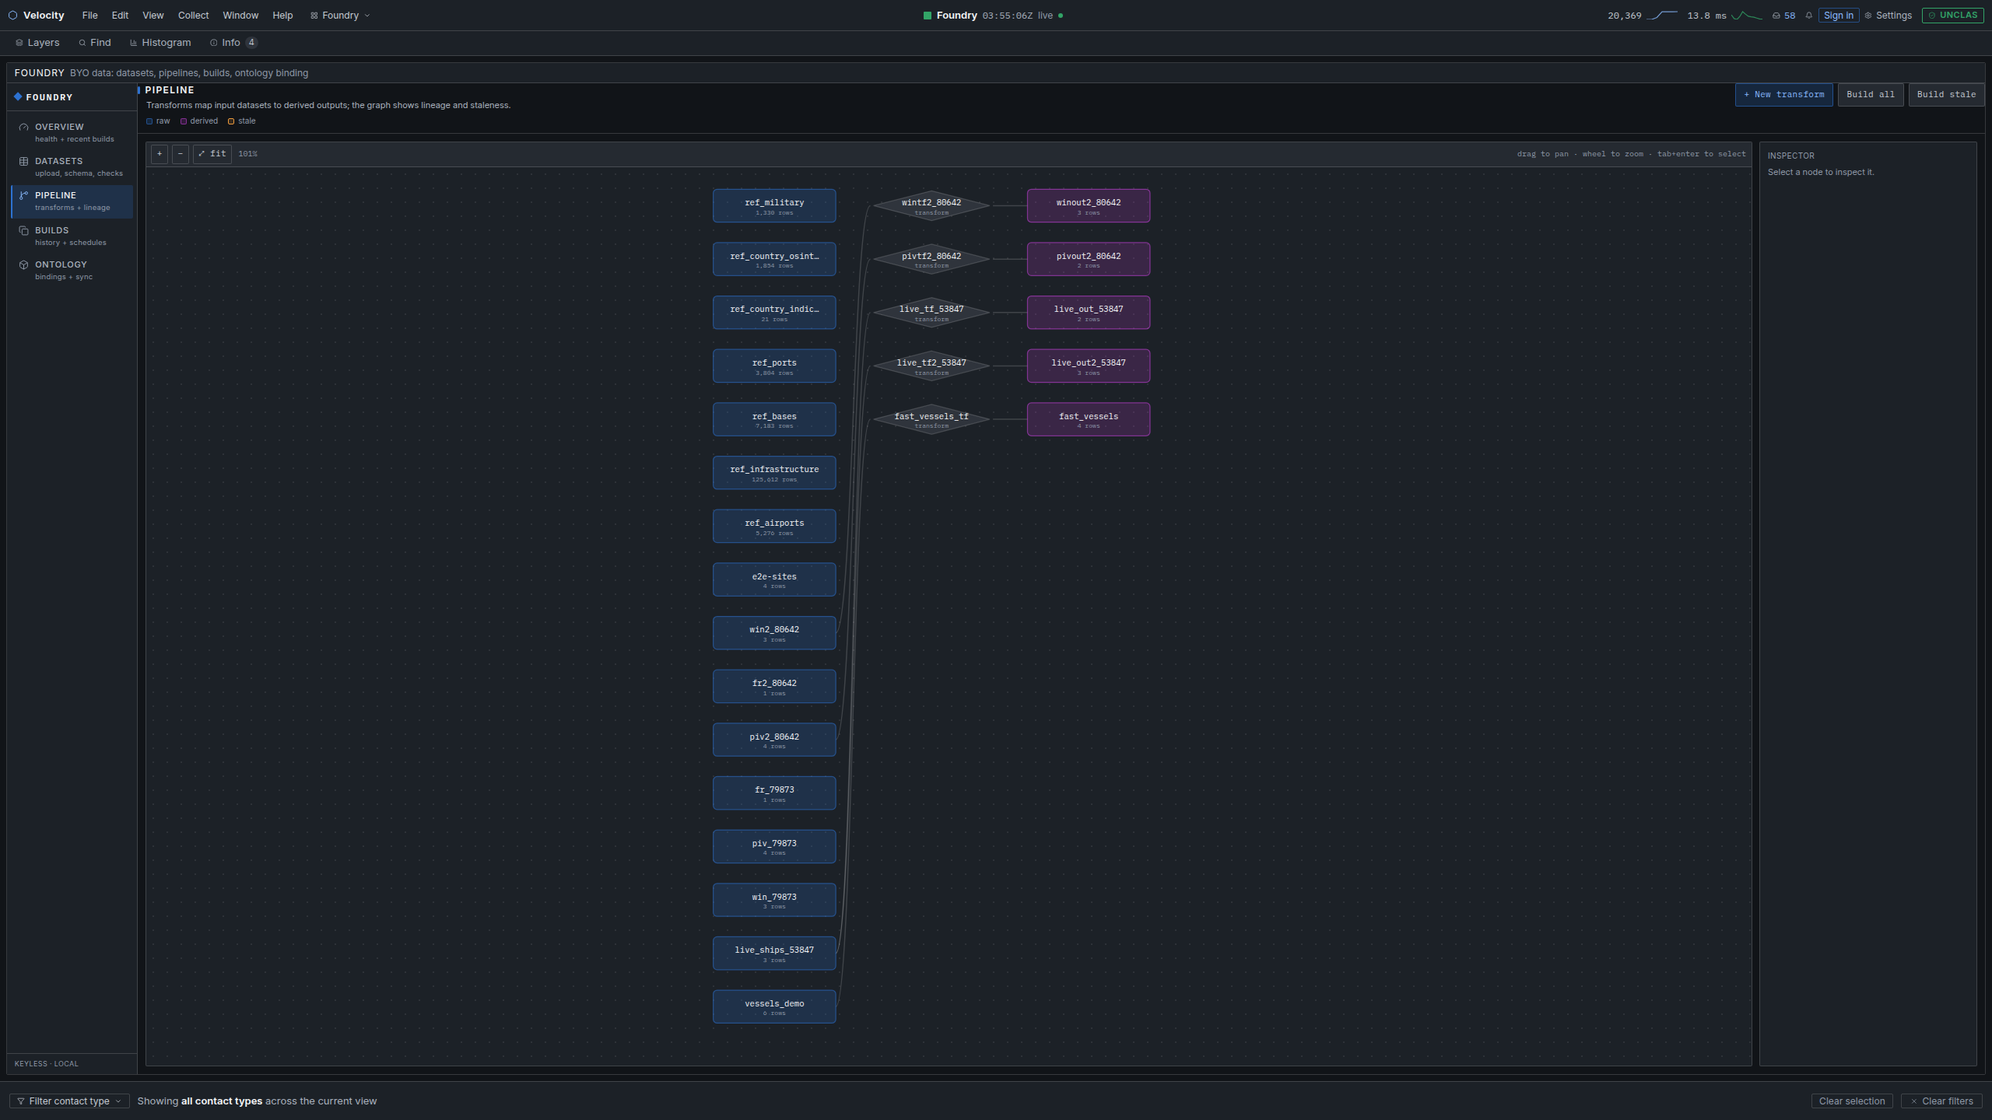This screenshot has width=1992, height=1120.
Task: Switch to the Datasets section
Action: 72,167
